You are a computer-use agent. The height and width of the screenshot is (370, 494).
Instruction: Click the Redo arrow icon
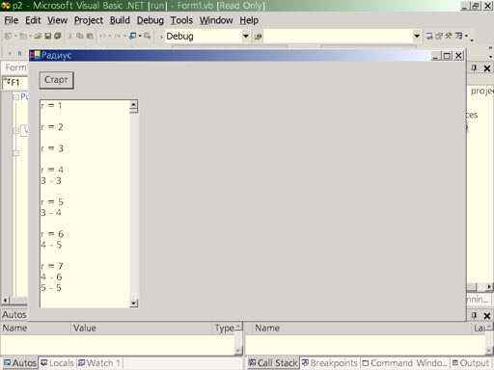click(x=118, y=36)
